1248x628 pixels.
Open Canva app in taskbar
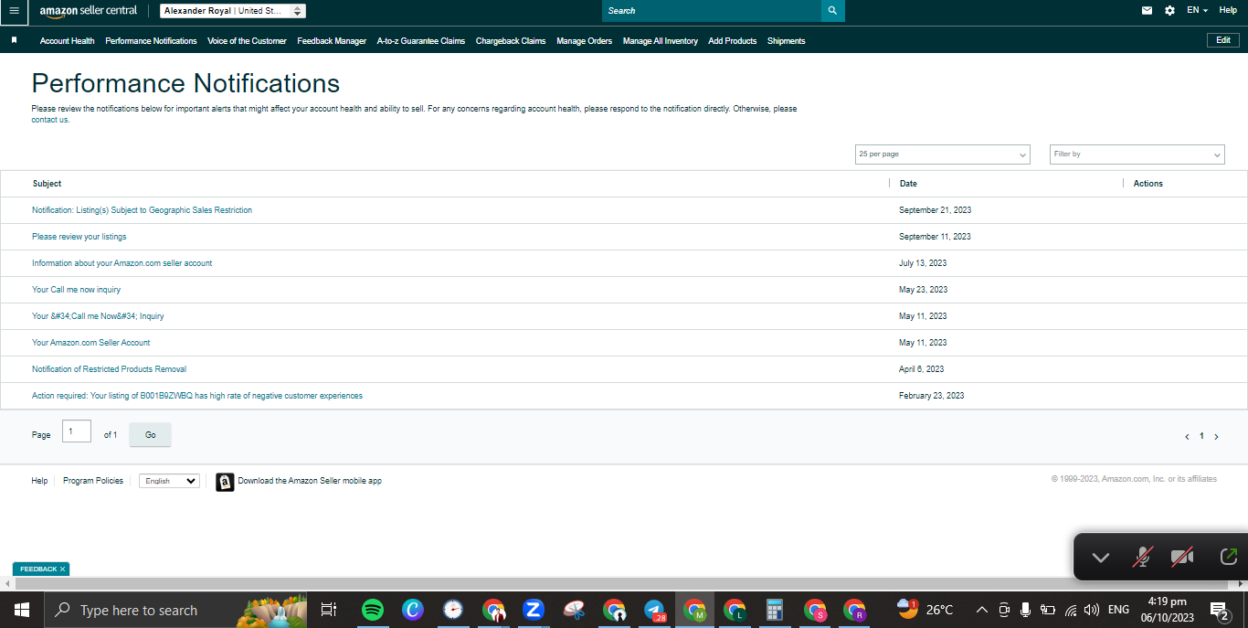pyautogui.click(x=413, y=610)
